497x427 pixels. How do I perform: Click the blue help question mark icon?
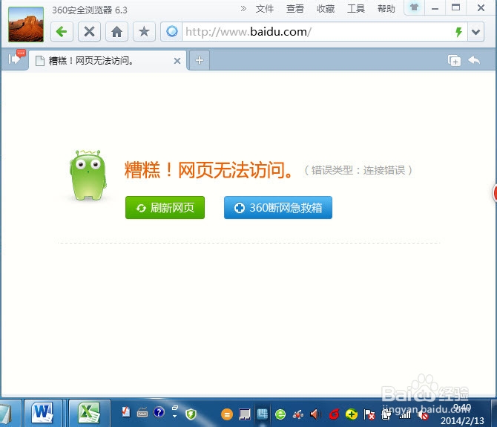[159, 412]
